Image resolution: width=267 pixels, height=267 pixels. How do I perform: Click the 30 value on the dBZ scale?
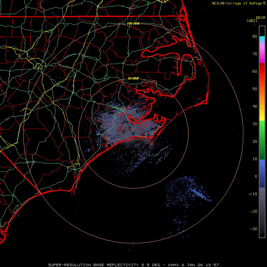(255, 124)
